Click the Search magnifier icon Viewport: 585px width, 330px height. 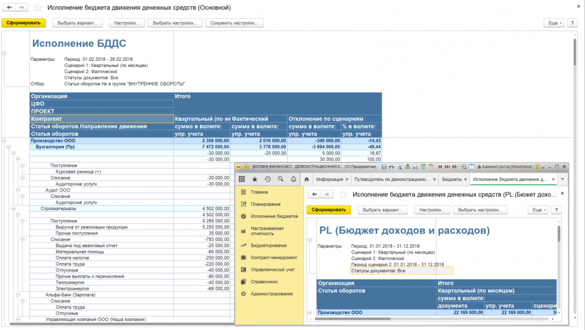280,179
